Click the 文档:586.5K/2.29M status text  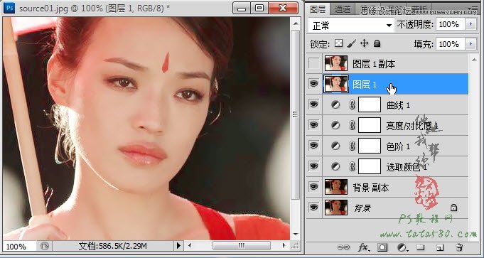[x=112, y=246]
